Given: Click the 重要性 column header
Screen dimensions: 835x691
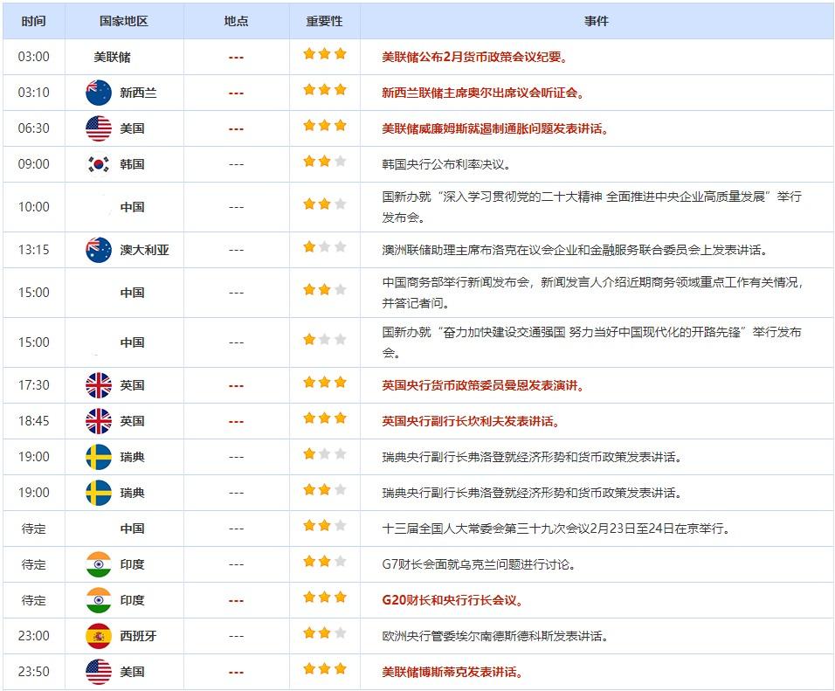Looking at the screenshot, I should point(324,21).
